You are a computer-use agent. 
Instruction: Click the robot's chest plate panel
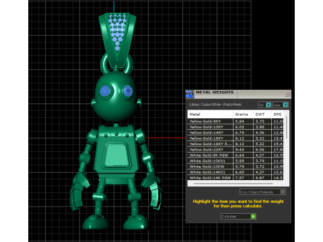click(116, 155)
